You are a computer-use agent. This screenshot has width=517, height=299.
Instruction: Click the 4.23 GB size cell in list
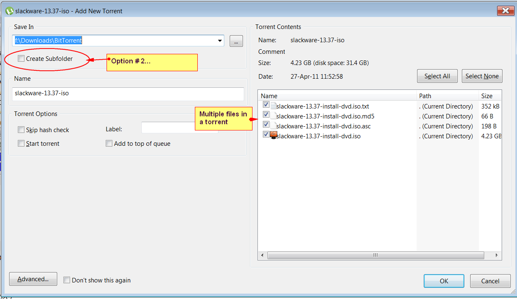(491, 136)
